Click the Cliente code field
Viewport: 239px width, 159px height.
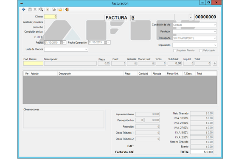tap(51, 17)
